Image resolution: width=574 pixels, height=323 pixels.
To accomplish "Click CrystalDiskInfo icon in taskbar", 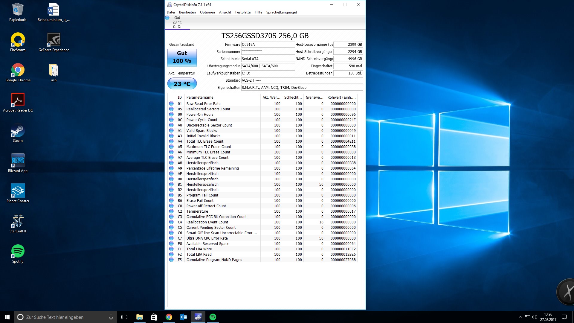I will click(x=198, y=317).
